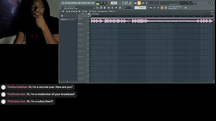
Task: Select the playlist Mute tool
Action: [x=74, y=11]
